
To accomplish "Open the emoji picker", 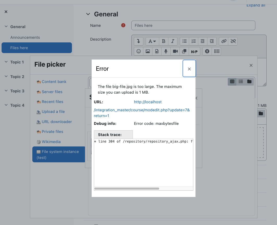I will (x=139, y=51).
